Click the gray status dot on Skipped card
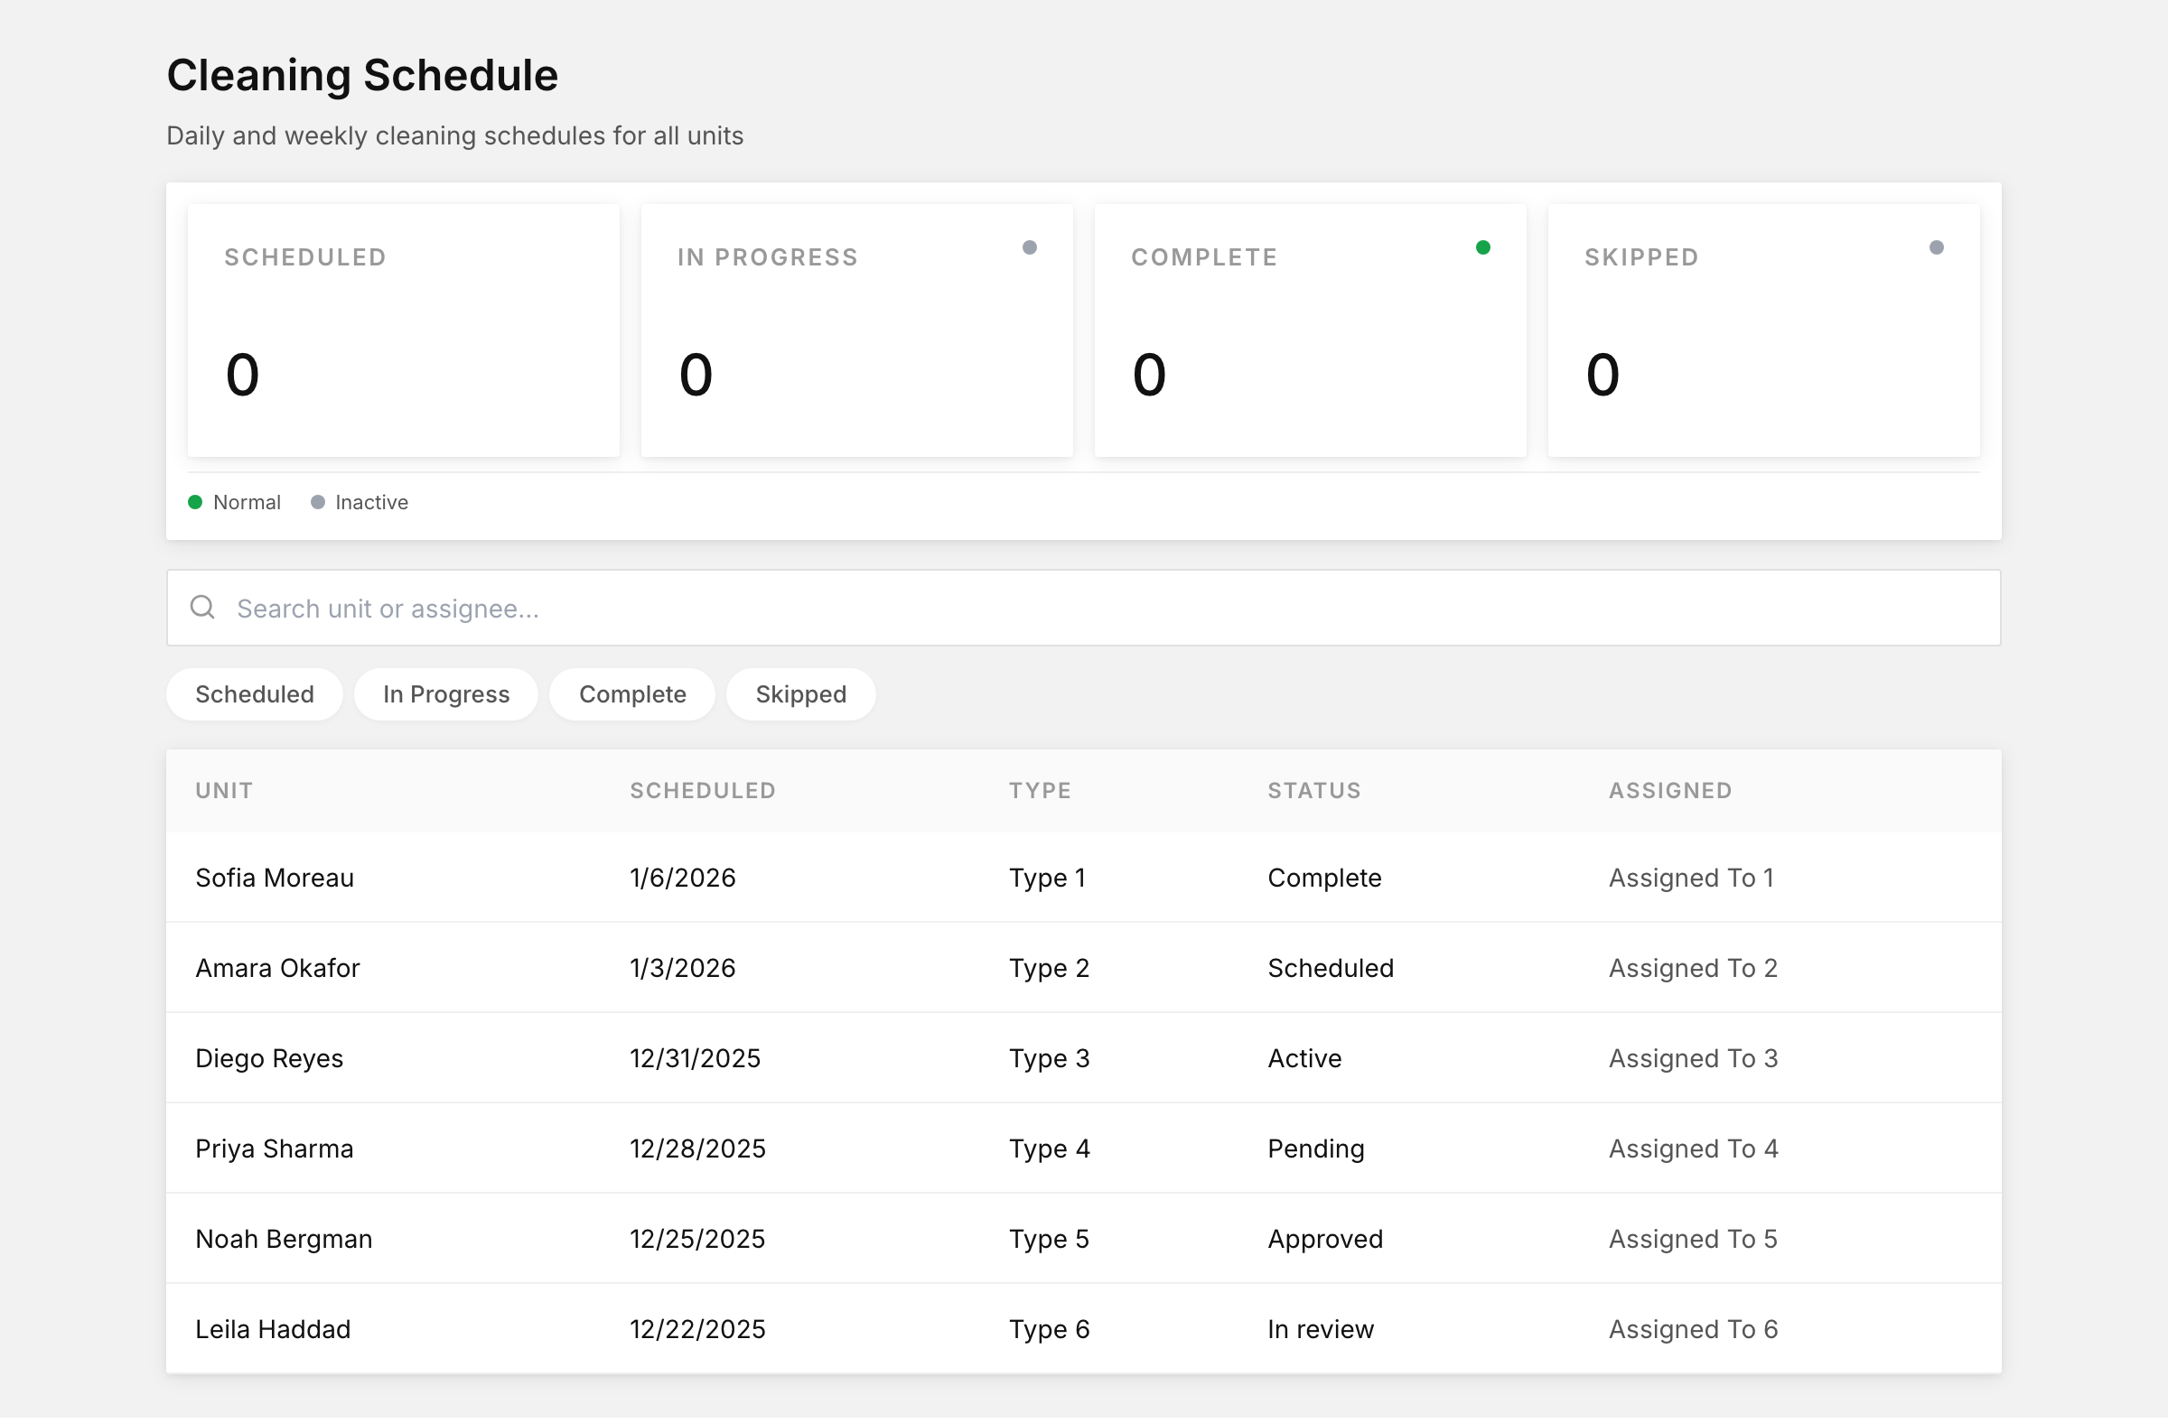 coord(1937,248)
